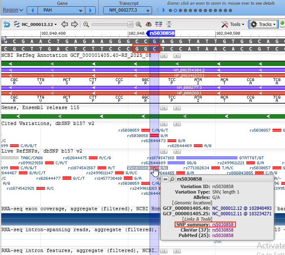Image resolution: width=285 pixels, height=255 pixels.
Task: Click the NCBI RefSeq Annotation track title
Action: click(76, 55)
